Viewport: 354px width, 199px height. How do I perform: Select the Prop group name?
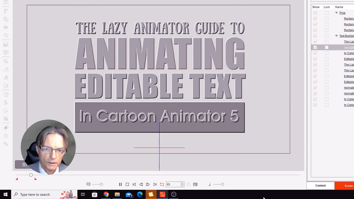pyautogui.click(x=342, y=13)
